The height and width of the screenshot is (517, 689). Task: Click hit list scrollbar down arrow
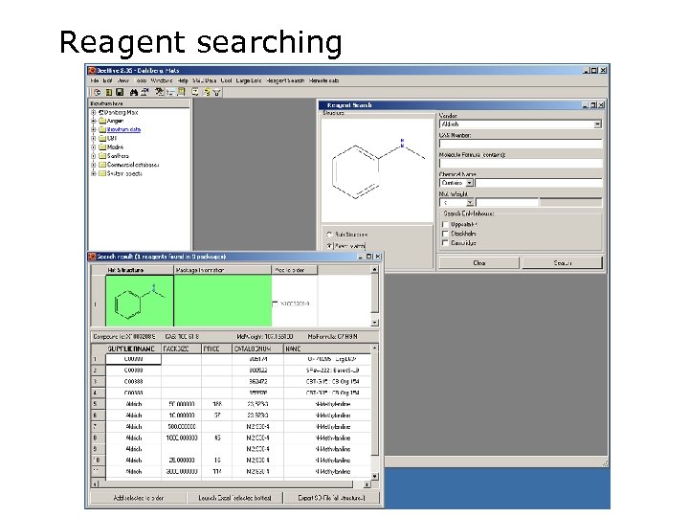tap(375, 323)
